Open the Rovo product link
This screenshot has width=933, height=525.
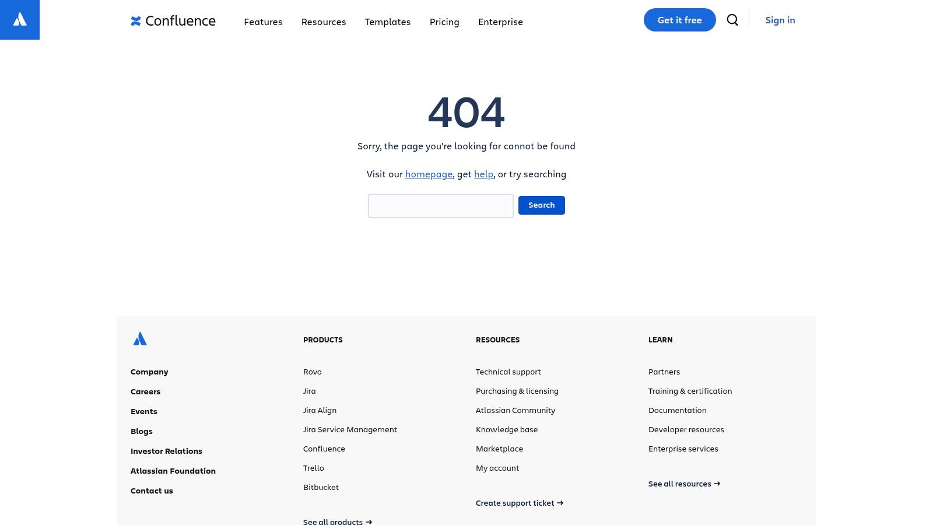(x=313, y=372)
